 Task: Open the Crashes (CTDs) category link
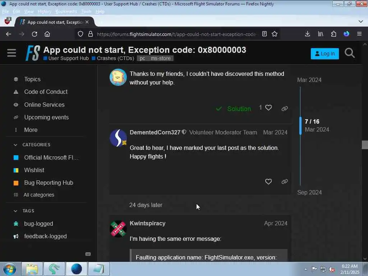pyautogui.click(x=113, y=58)
